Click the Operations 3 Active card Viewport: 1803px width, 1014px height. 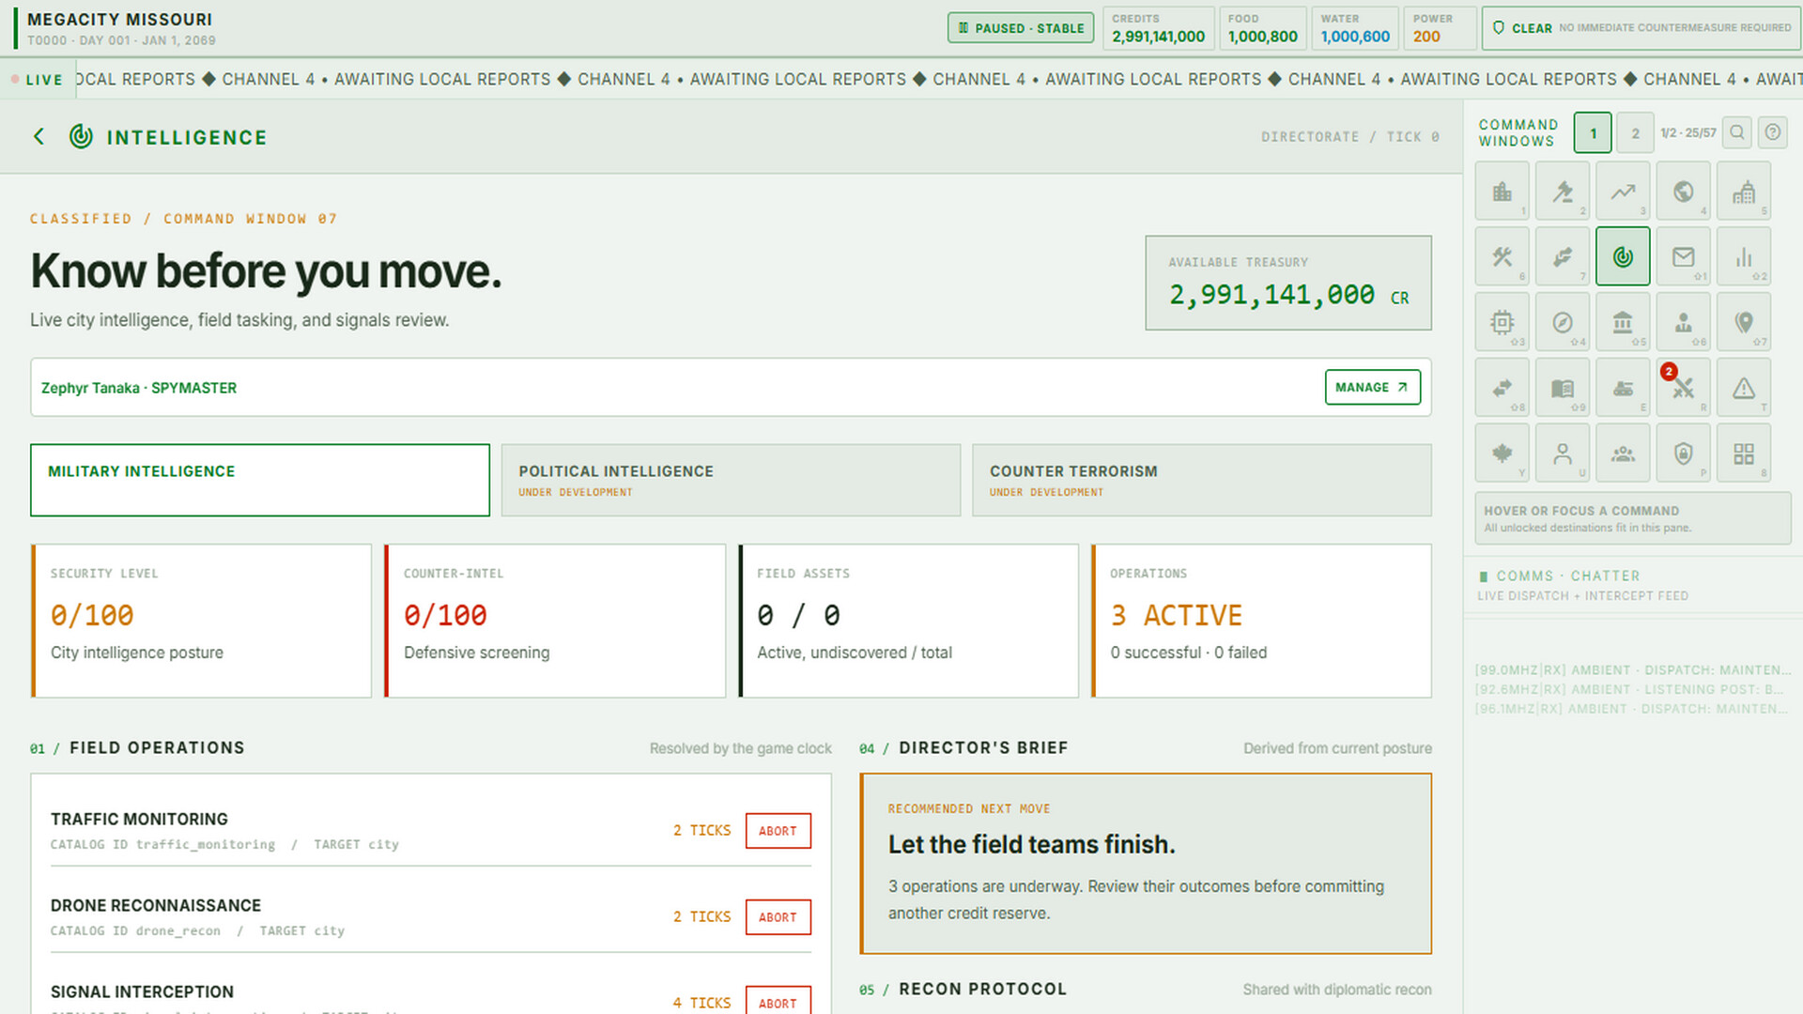pyautogui.click(x=1261, y=621)
